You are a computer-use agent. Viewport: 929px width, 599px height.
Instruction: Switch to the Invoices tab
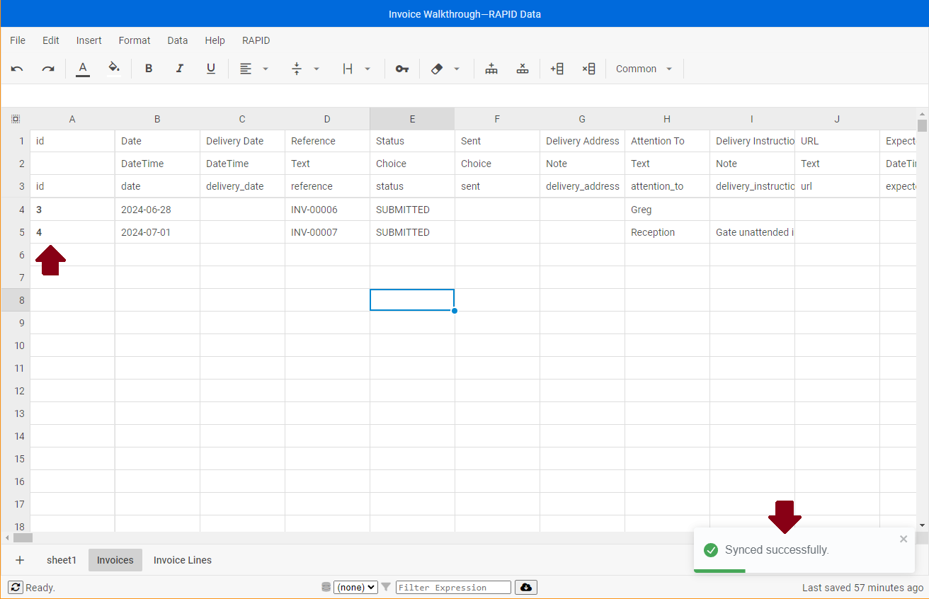[x=115, y=560]
